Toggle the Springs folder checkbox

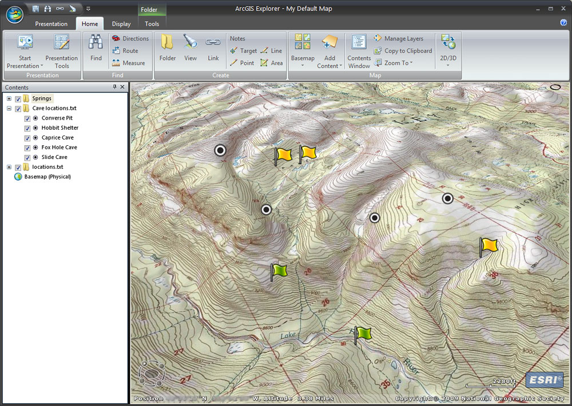click(x=18, y=99)
